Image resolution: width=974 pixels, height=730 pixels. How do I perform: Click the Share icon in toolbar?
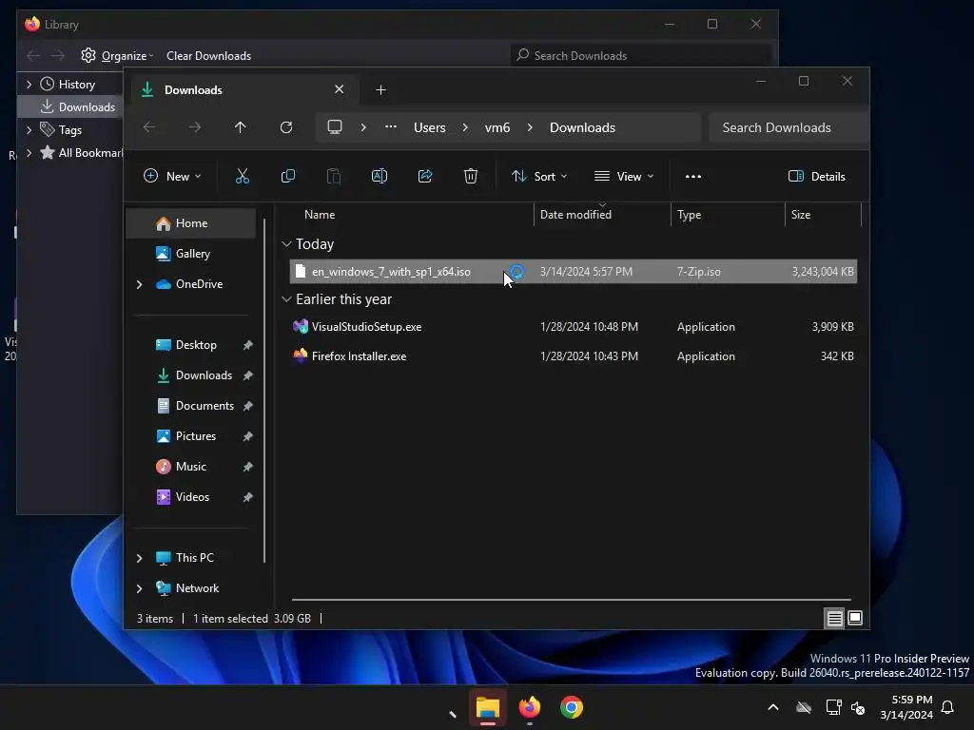tap(425, 176)
